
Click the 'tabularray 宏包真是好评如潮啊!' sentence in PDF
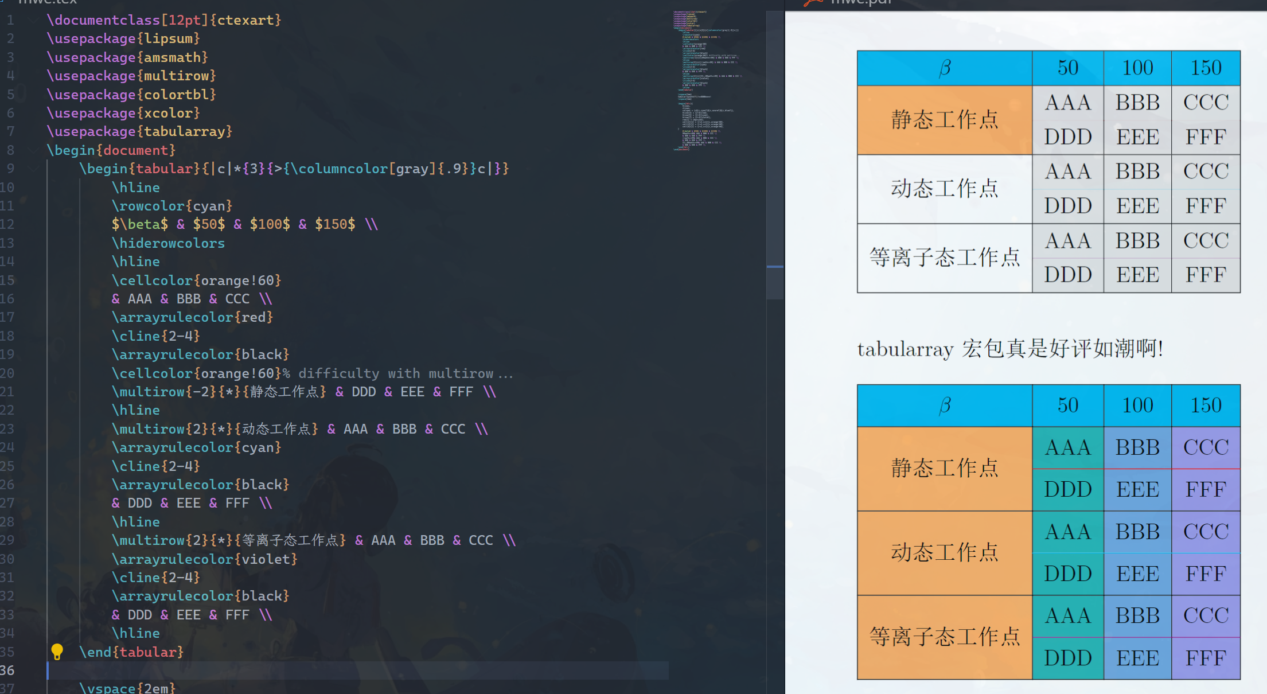1010,349
